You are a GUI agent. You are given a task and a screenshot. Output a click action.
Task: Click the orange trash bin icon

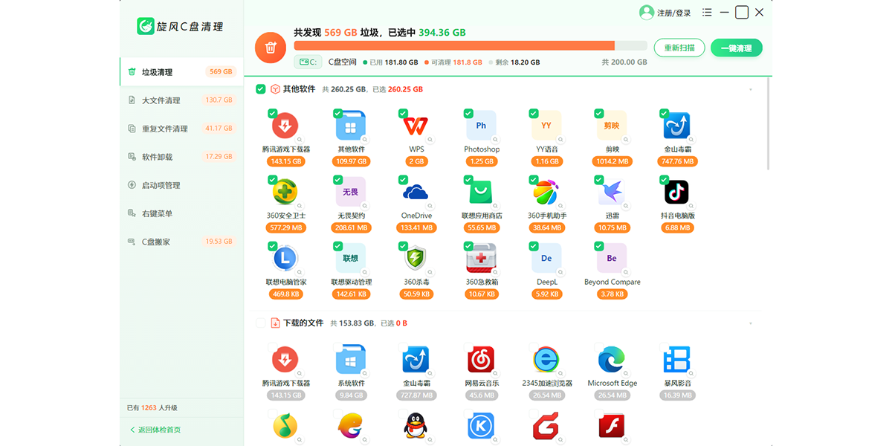pyautogui.click(x=271, y=48)
